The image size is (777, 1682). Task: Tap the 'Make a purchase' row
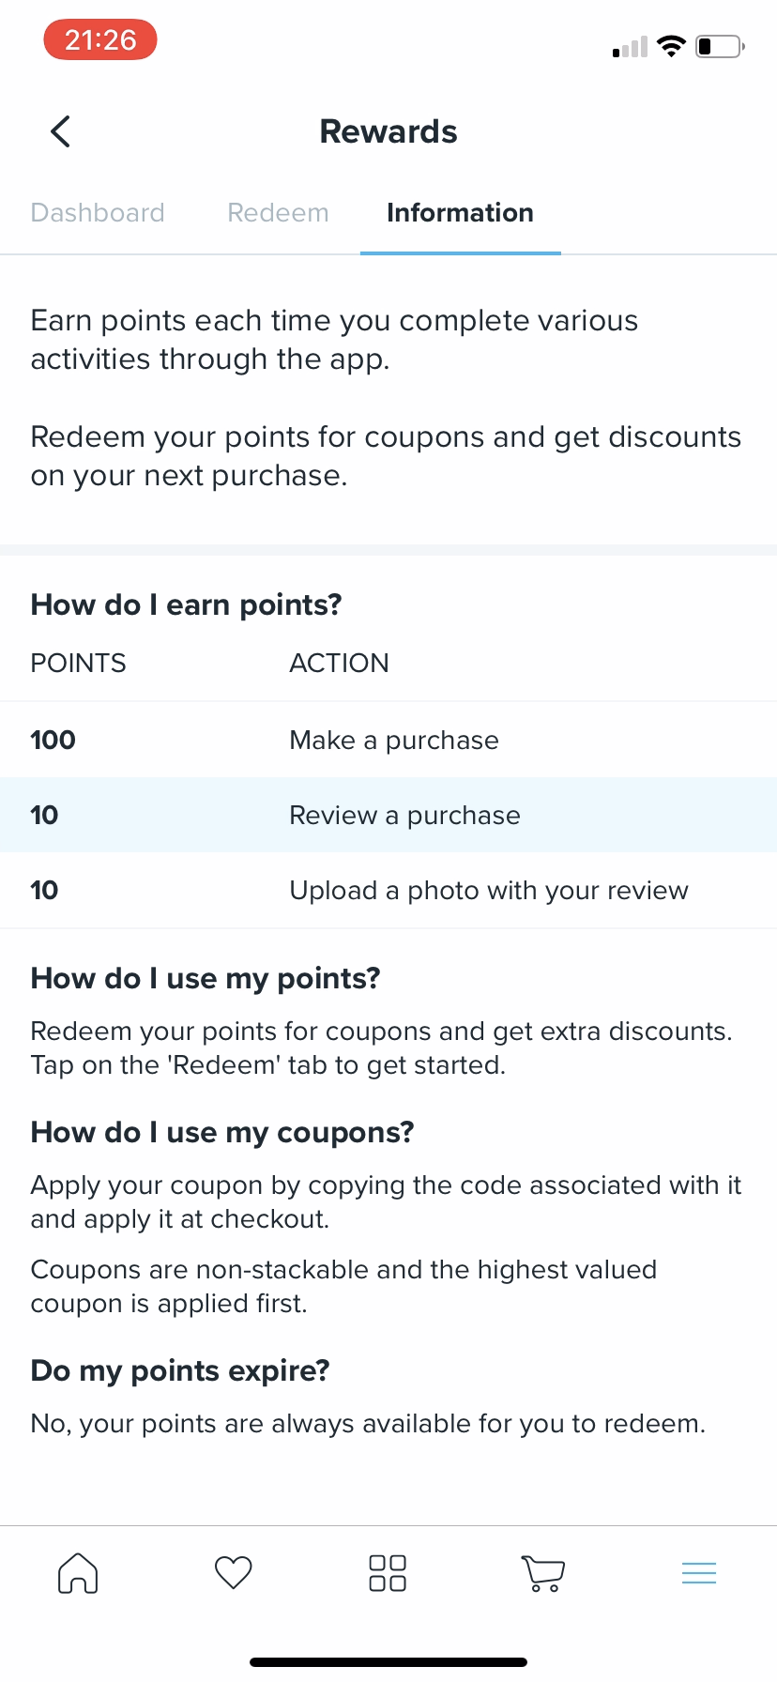[388, 740]
